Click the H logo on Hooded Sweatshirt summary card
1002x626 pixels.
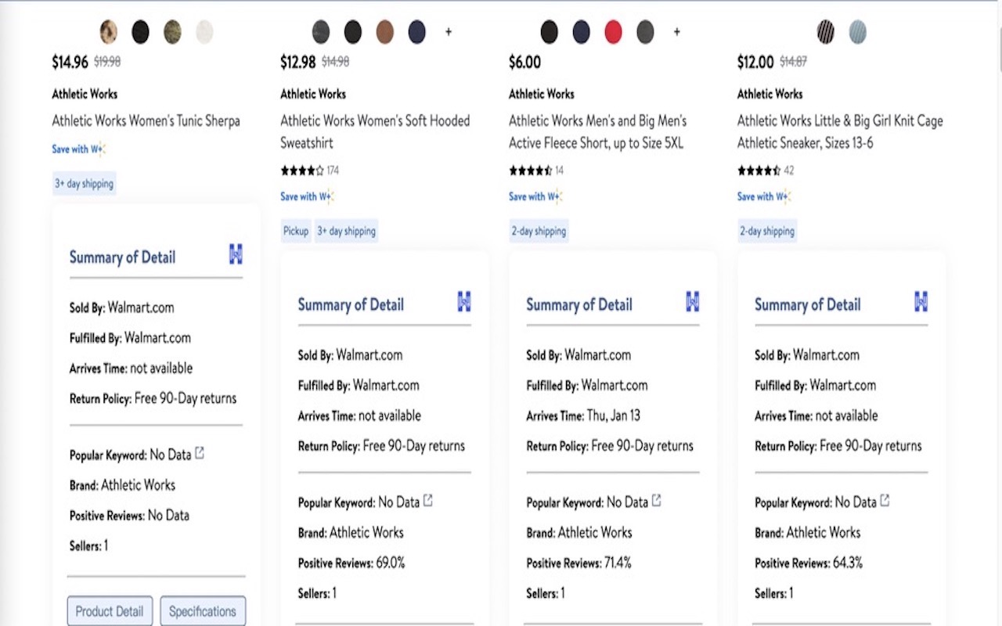(x=464, y=304)
